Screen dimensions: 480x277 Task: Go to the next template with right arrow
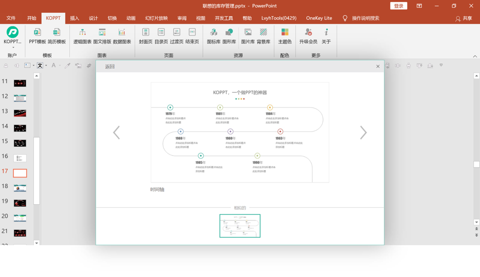363,133
